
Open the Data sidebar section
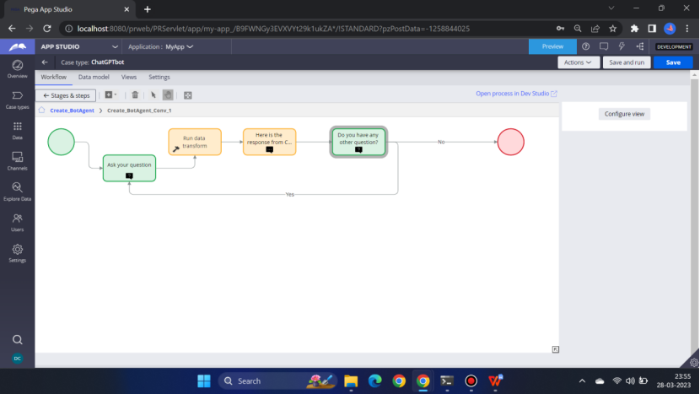[18, 131]
